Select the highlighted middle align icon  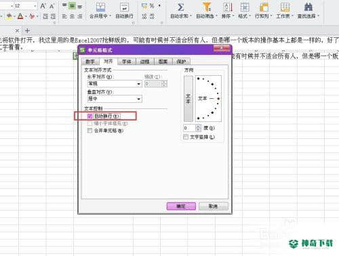coord(72,6)
